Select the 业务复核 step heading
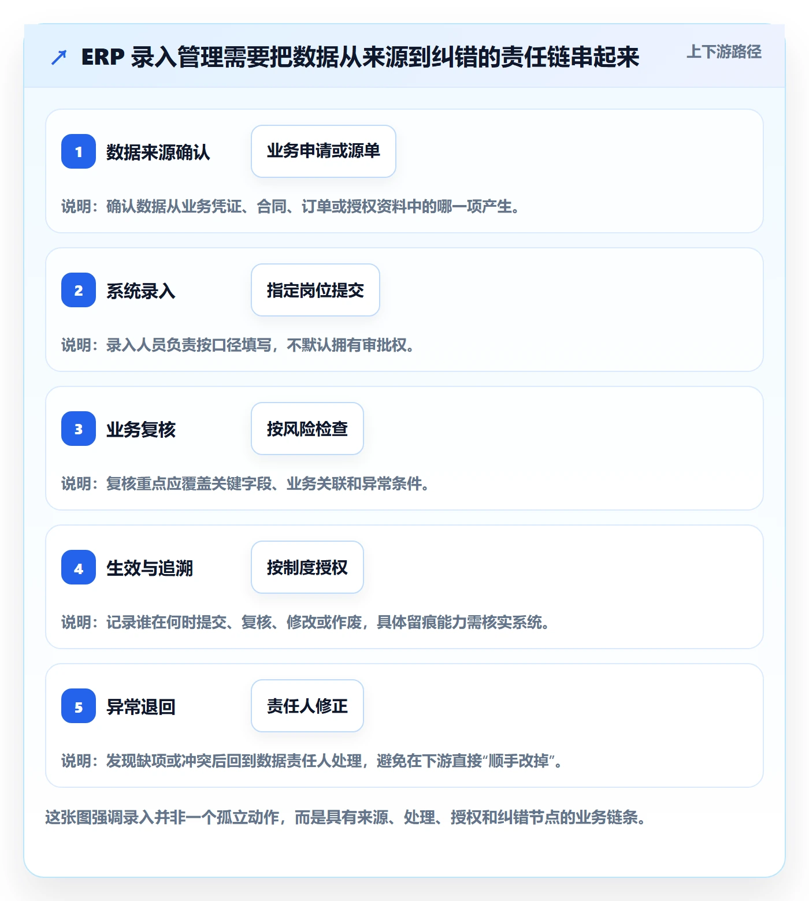The height and width of the screenshot is (901, 809). click(x=141, y=429)
